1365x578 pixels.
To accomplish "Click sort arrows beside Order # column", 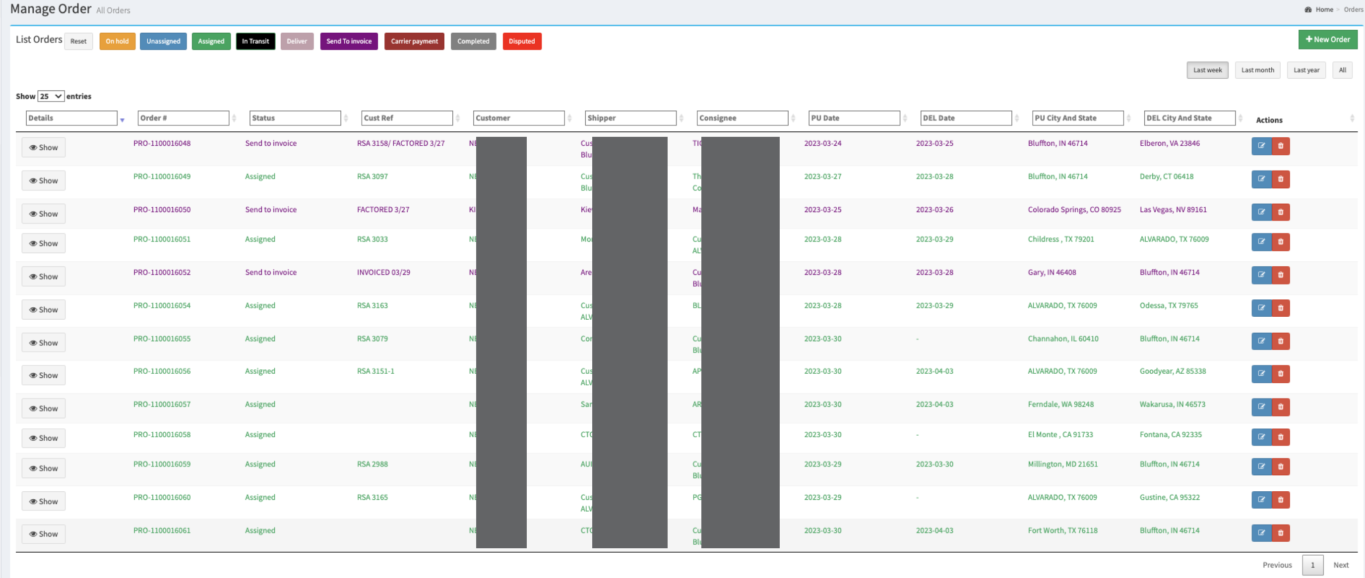I will (234, 118).
